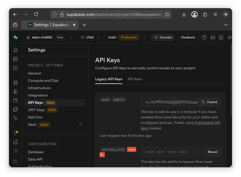Open Realtime cursor icon in sidebar

[x=15, y=118]
